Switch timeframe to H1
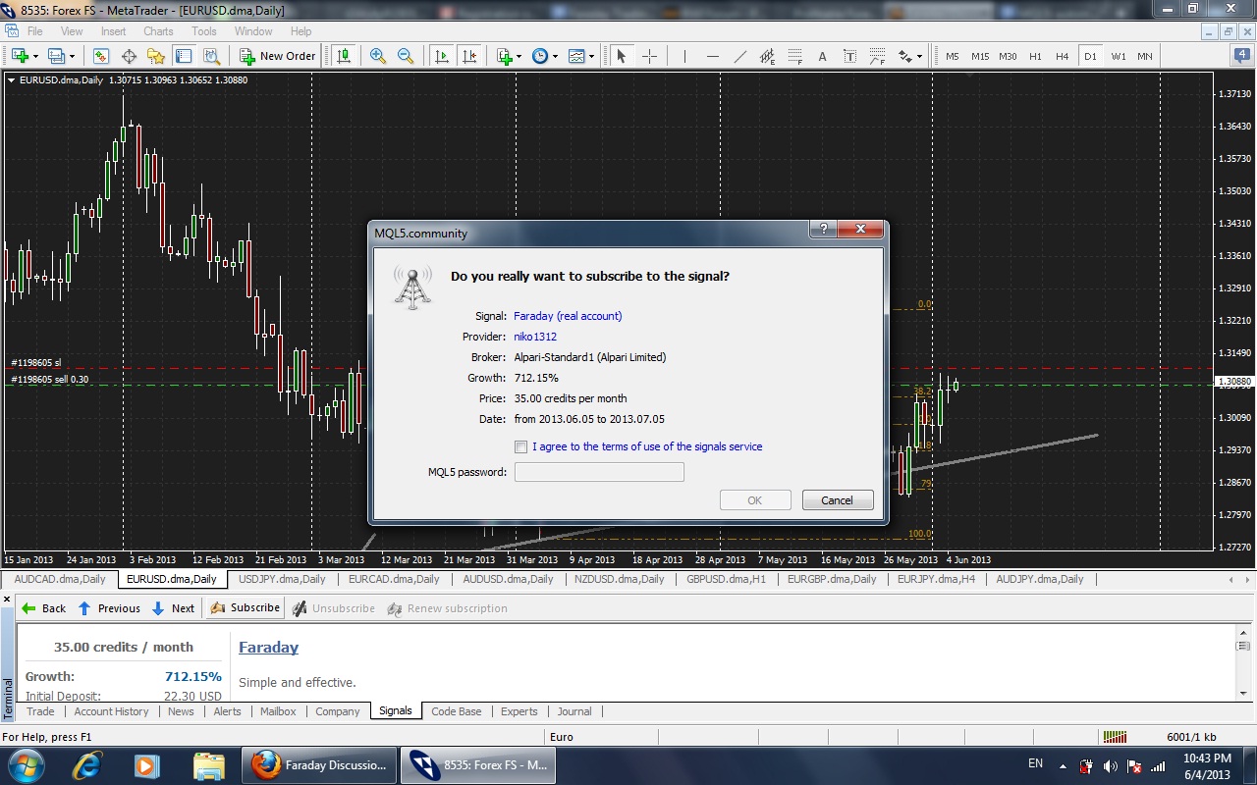 point(1035,56)
